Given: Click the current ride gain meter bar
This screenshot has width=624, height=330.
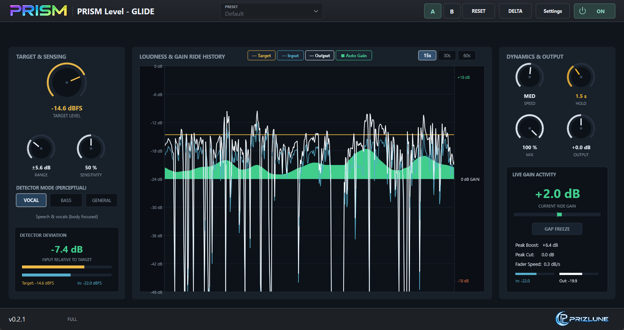Looking at the screenshot, I should [557, 214].
